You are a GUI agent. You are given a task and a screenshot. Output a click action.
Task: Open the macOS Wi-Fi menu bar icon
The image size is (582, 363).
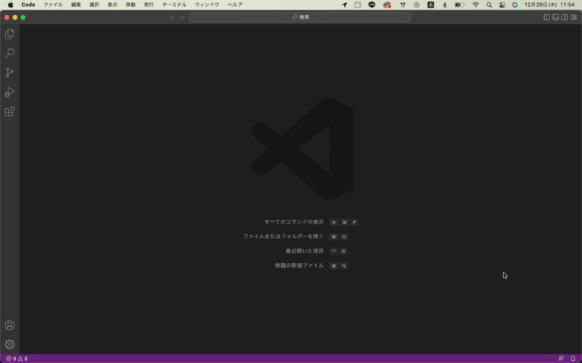(475, 5)
